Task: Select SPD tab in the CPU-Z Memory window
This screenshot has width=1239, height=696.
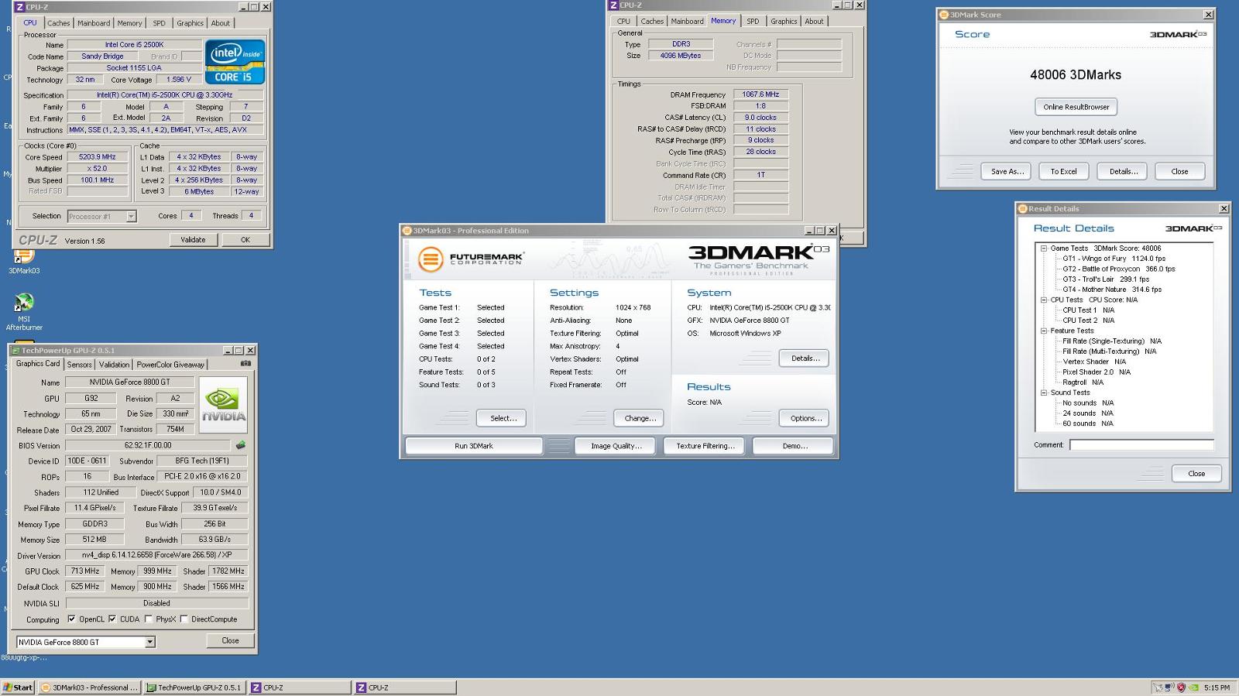Action: click(x=753, y=22)
